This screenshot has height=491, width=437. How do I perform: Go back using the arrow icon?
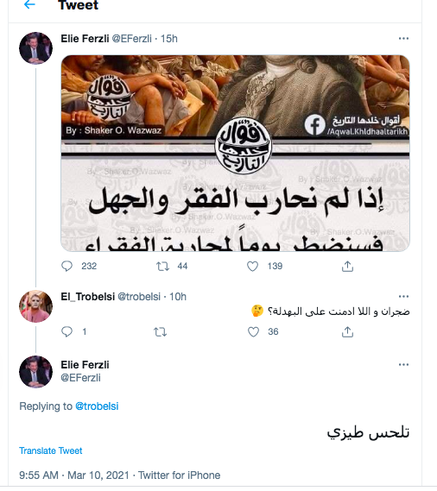(x=29, y=4)
